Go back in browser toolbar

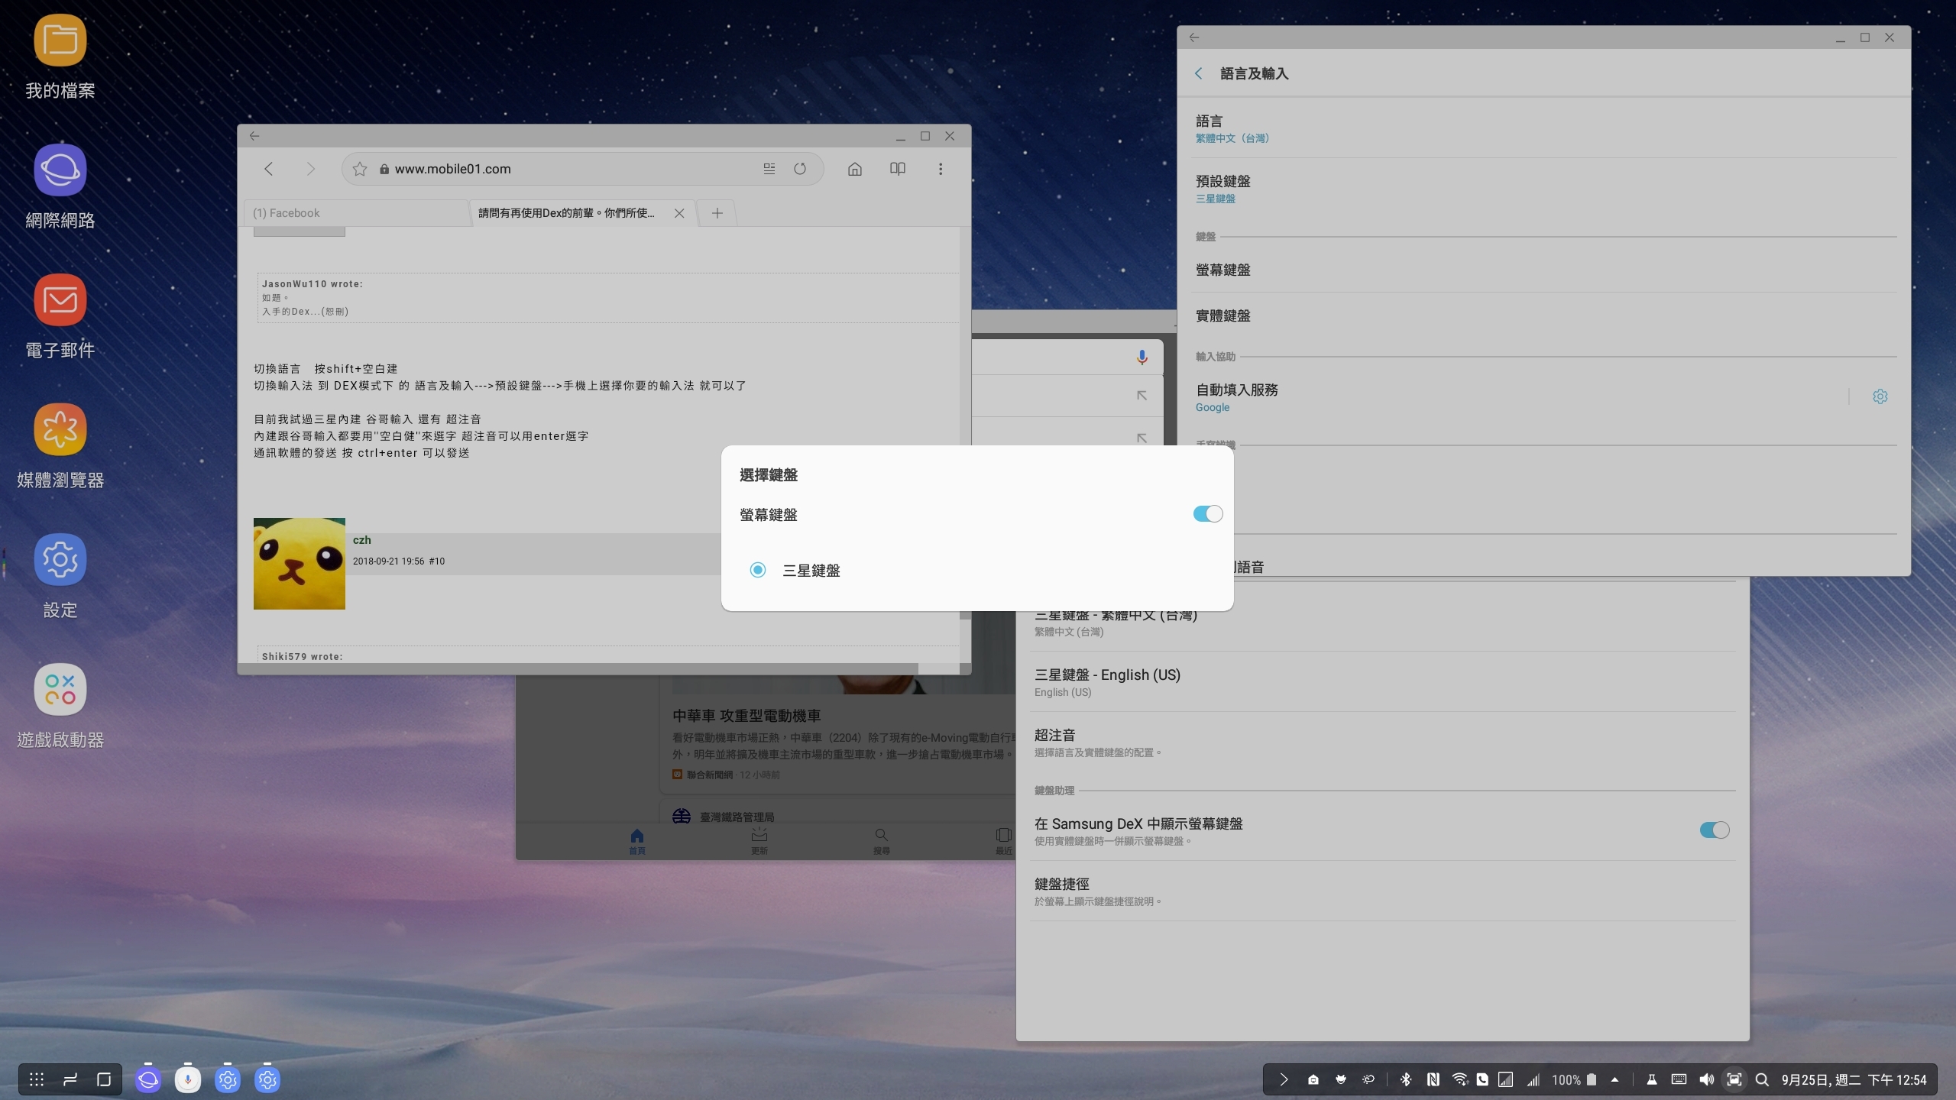pyautogui.click(x=269, y=169)
